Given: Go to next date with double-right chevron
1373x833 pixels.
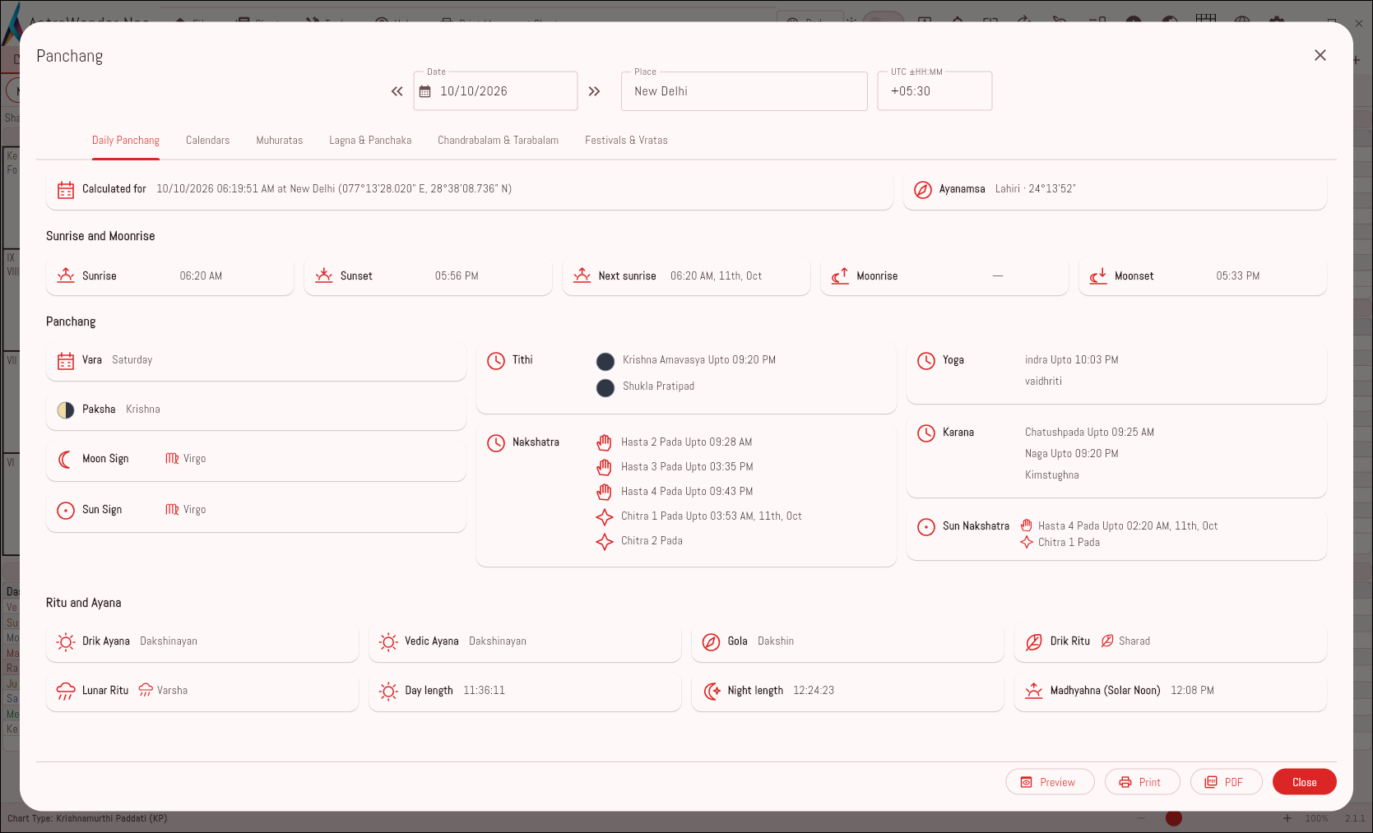Looking at the screenshot, I should click(594, 91).
